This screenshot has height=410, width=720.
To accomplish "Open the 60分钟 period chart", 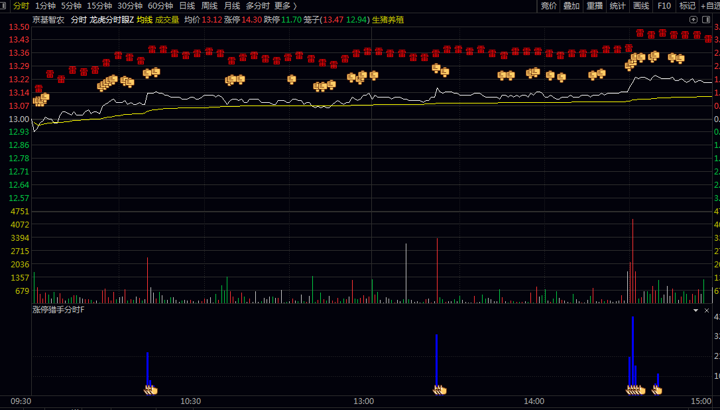I will coord(160,6).
